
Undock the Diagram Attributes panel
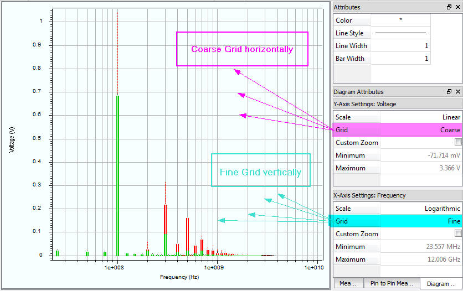point(449,92)
